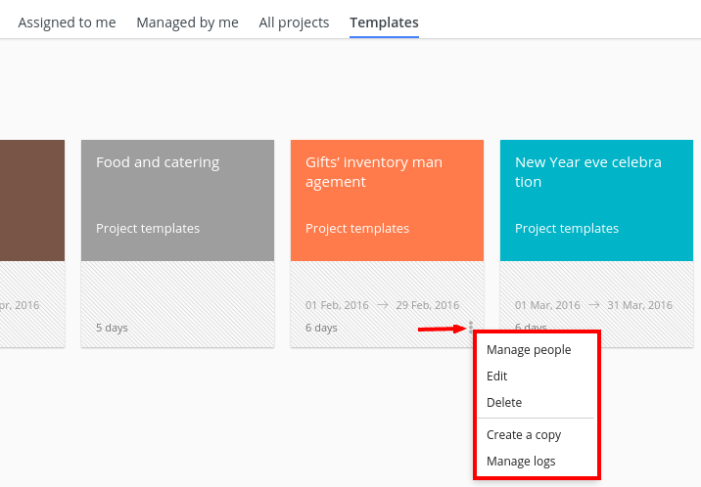Switch to the Managed by me tab
The height and width of the screenshot is (487, 701).
tap(187, 22)
